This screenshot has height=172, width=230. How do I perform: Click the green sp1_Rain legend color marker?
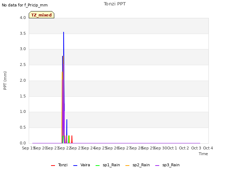[x=97, y=166]
